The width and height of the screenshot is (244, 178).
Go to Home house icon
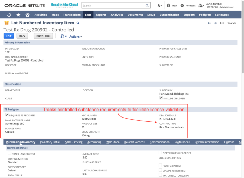click(28, 15)
